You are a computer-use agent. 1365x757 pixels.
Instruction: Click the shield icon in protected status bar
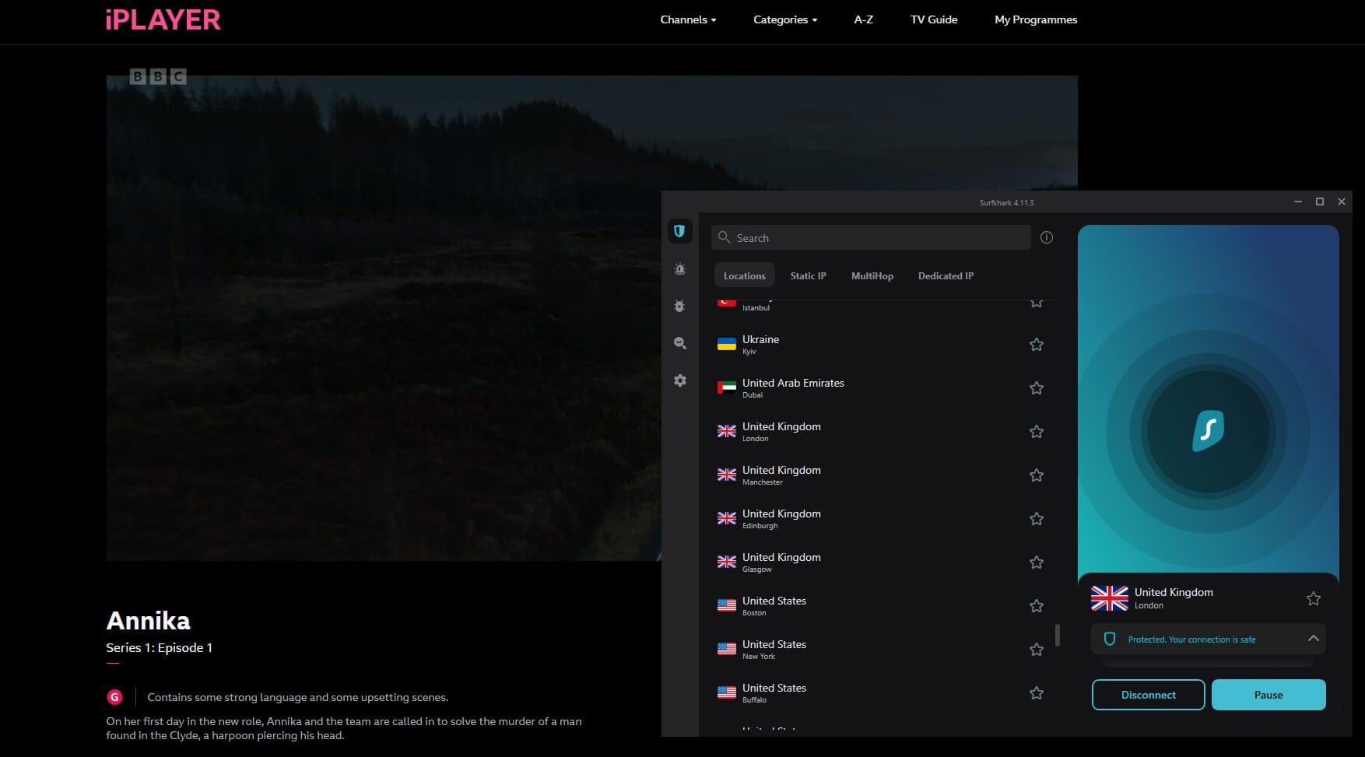(x=1110, y=639)
